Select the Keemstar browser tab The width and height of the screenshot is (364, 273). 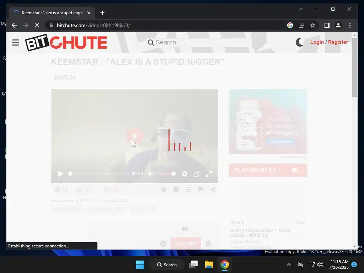[x=52, y=13]
